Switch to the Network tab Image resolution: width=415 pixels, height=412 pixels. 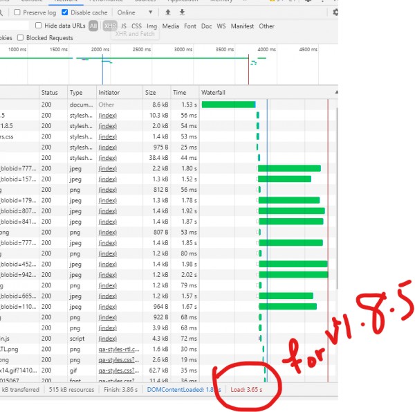click(x=64, y=1)
